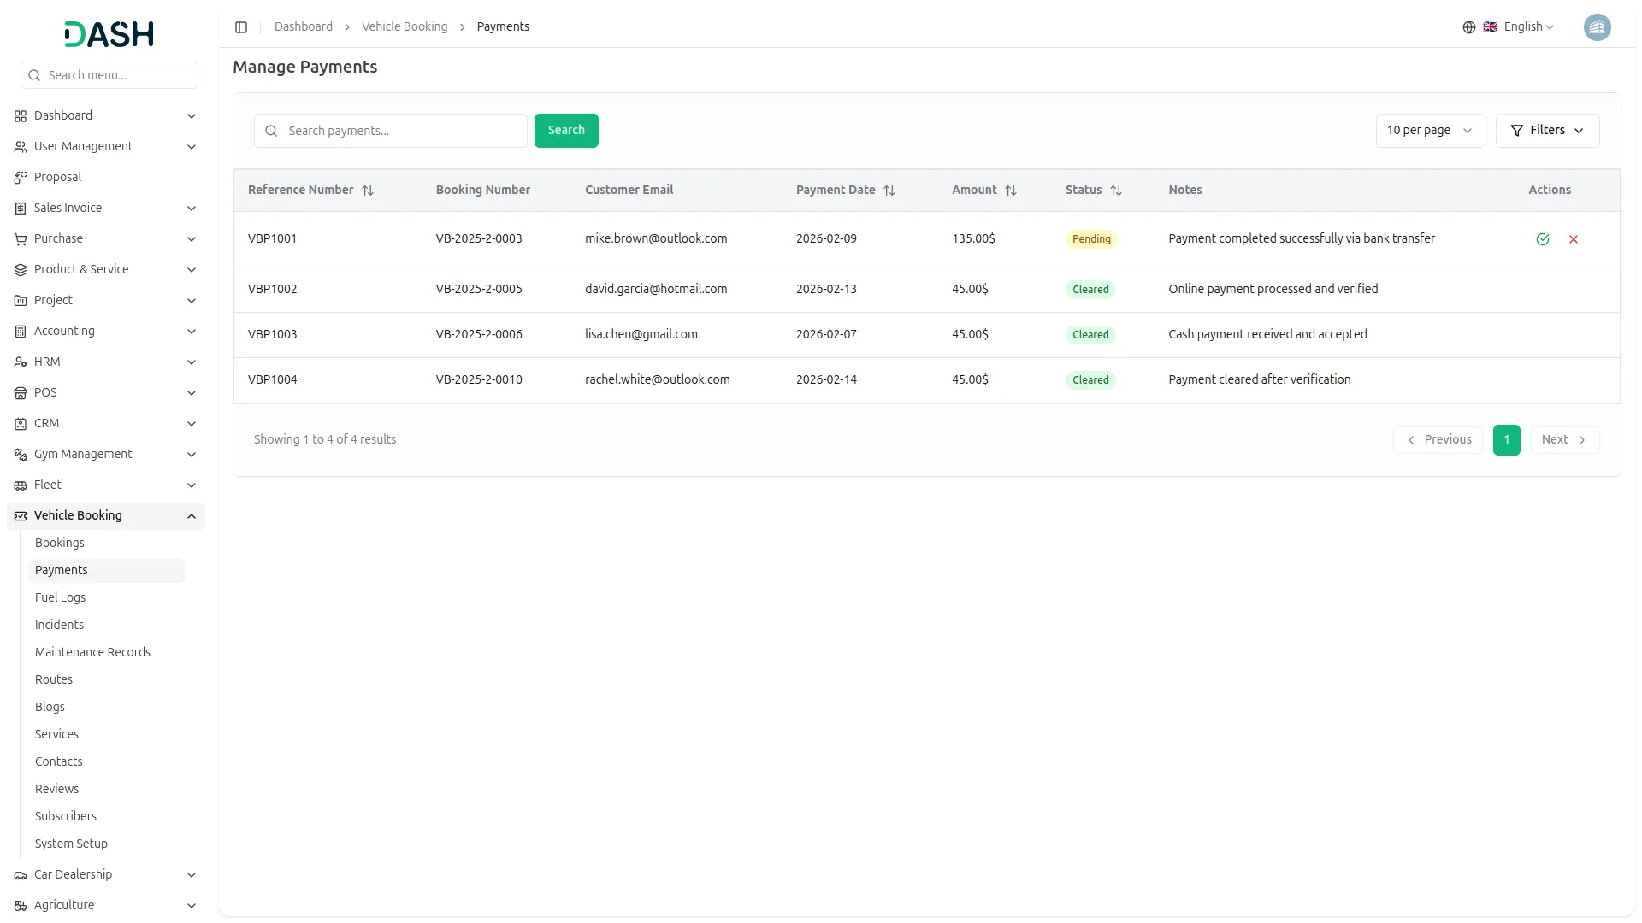Click the green Search button
This screenshot has height=923, width=1642.
566,131
